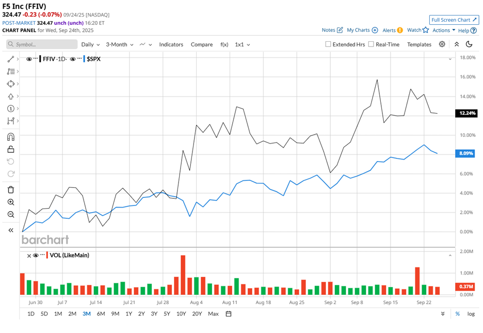Select the 5Y range tab
The width and height of the screenshot is (483, 333).
click(x=167, y=314)
